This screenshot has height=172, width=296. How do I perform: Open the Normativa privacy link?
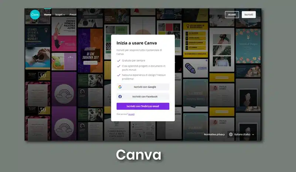pyautogui.click(x=214, y=134)
